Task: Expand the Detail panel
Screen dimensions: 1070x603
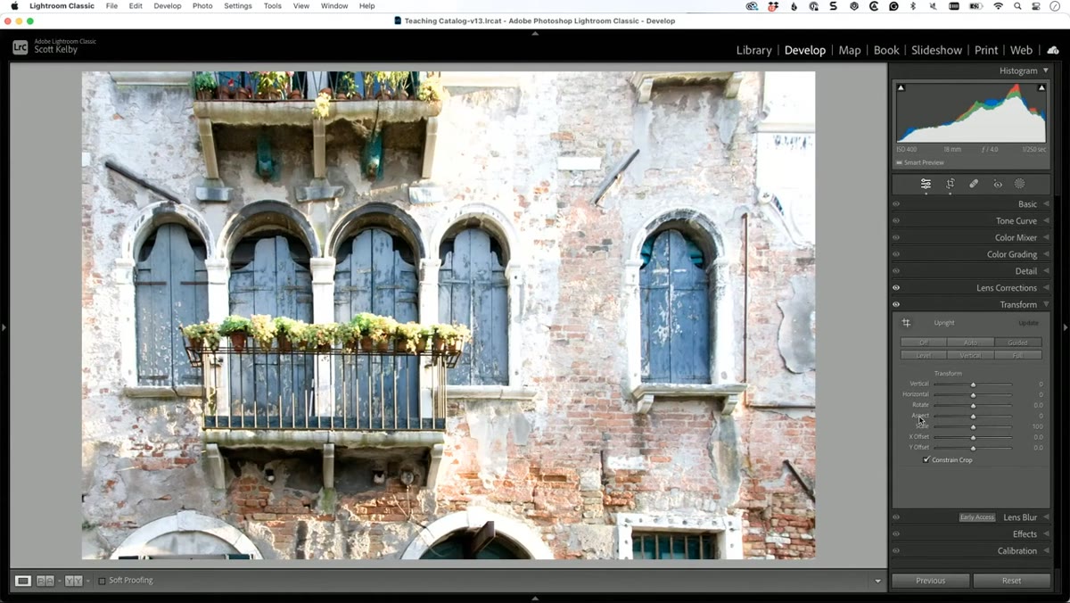Action: click(x=1046, y=271)
